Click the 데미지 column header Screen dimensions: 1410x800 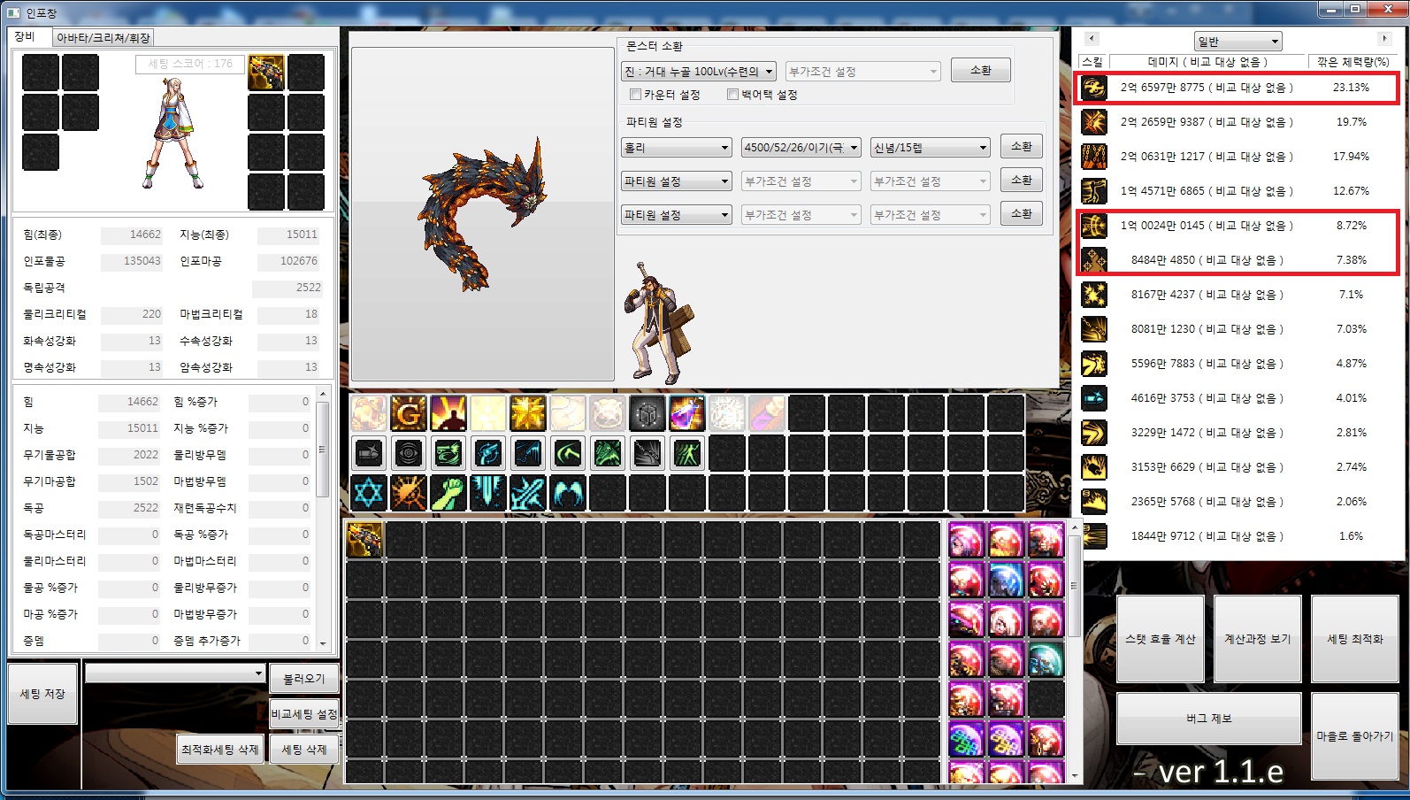1207,62
